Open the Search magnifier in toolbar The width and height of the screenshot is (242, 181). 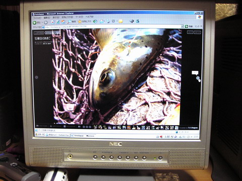(69, 22)
